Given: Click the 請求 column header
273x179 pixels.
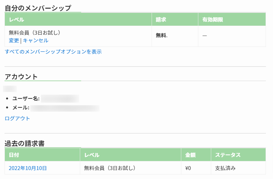Looking at the screenshot, I should [161, 20].
